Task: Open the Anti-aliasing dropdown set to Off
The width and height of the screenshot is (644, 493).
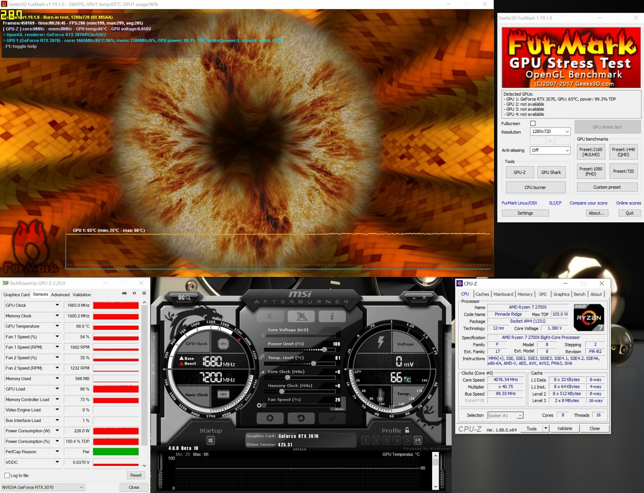Action: tap(550, 150)
